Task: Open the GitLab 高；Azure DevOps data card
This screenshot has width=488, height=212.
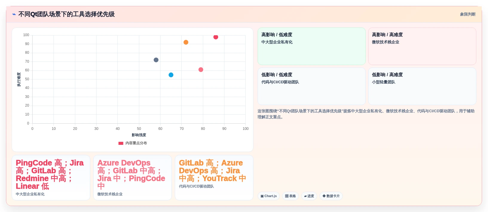Action: click(214, 178)
